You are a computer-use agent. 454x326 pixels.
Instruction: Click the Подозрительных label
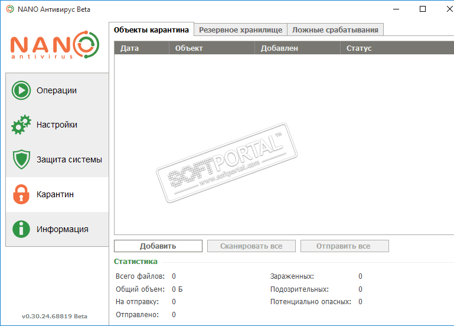300,289
